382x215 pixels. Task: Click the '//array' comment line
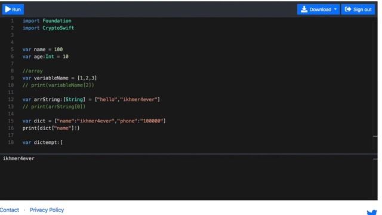click(x=32, y=71)
